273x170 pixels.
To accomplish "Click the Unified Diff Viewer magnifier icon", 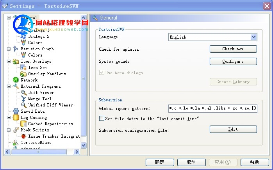I will pos(23,105).
